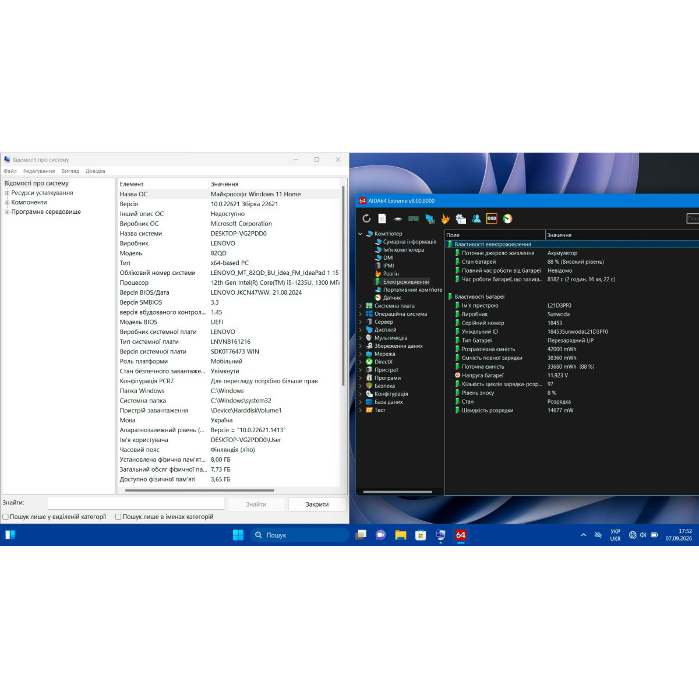The width and height of the screenshot is (699, 699).
Task: Click the CPU chip icon in AIDA64 toolbar
Action: [398, 219]
